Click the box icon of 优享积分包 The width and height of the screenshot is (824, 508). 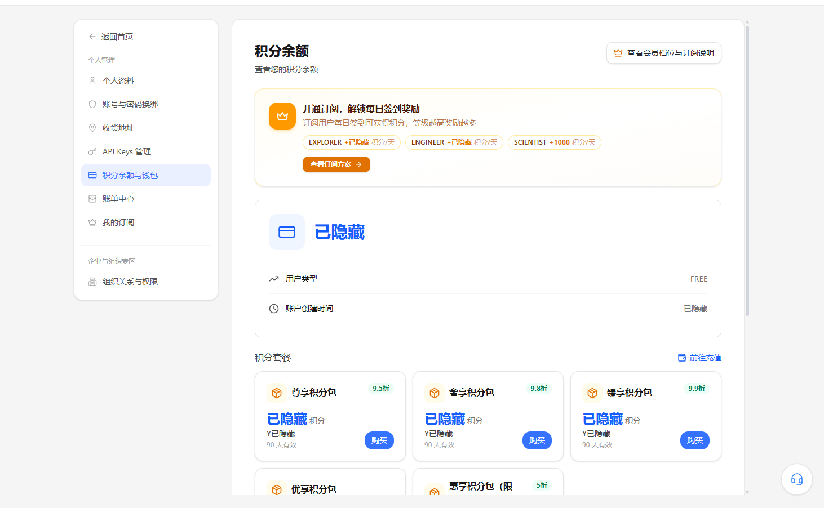coord(277,489)
